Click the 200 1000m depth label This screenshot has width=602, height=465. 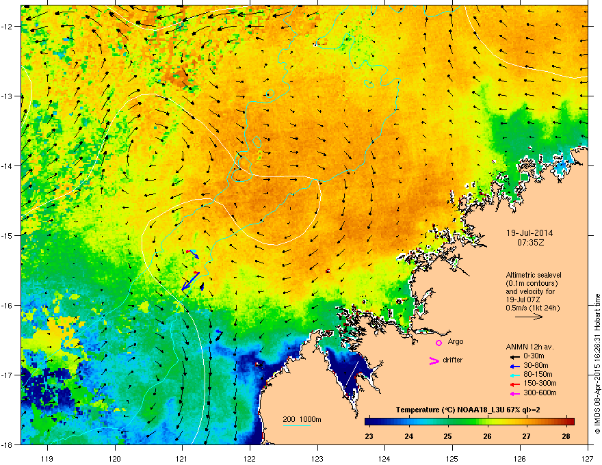(302, 419)
